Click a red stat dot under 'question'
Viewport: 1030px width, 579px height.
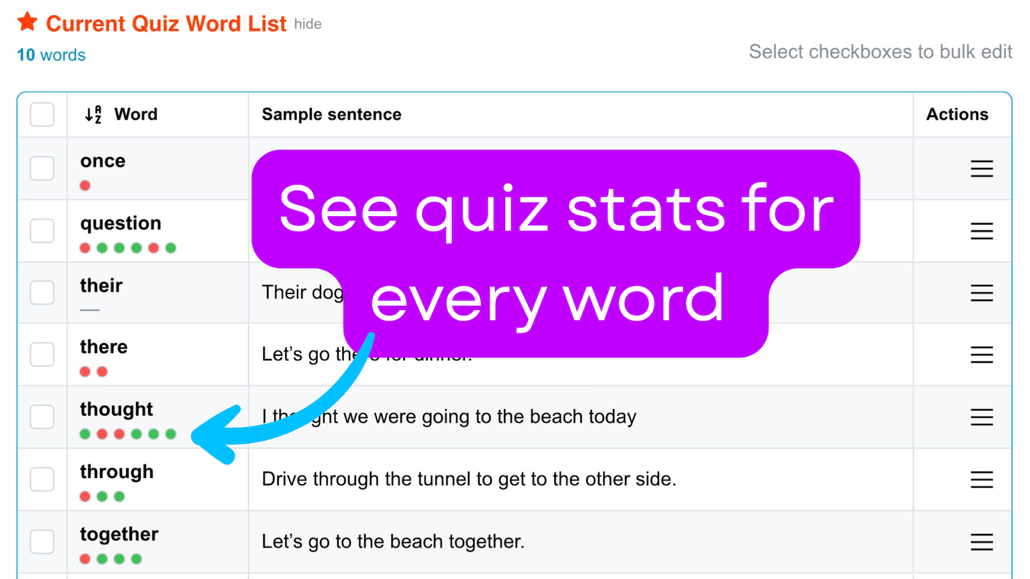(84, 247)
